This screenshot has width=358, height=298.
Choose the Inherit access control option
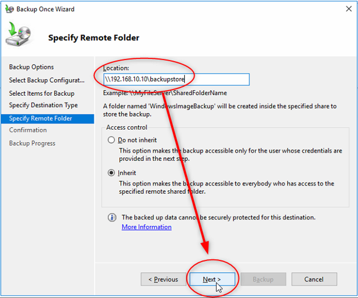pyautogui.click(x=111, y=173)
